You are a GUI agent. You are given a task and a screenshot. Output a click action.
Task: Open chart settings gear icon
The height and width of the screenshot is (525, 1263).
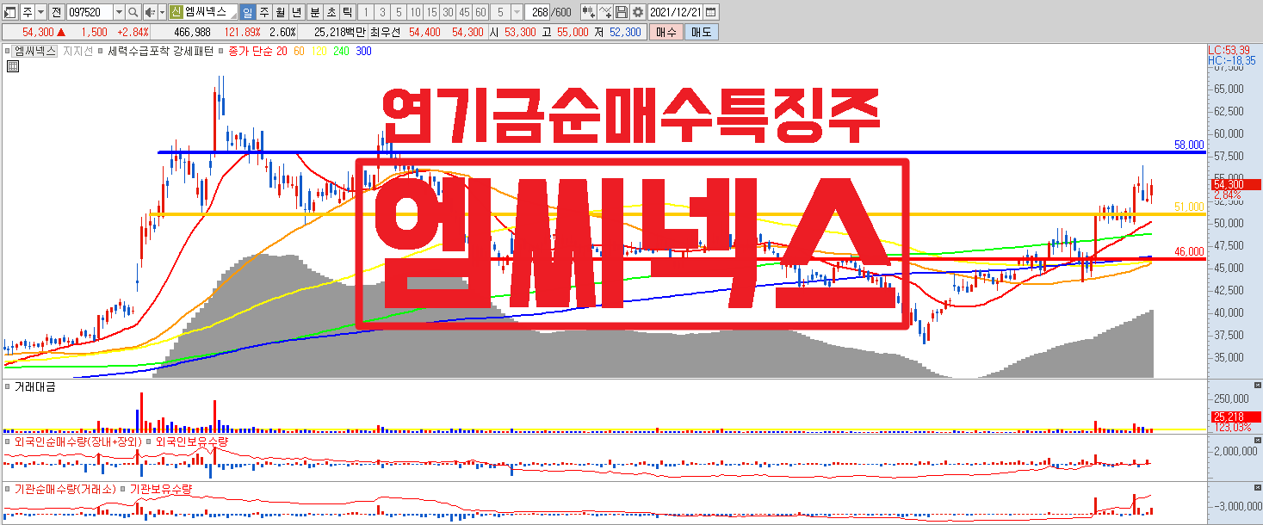638,12
